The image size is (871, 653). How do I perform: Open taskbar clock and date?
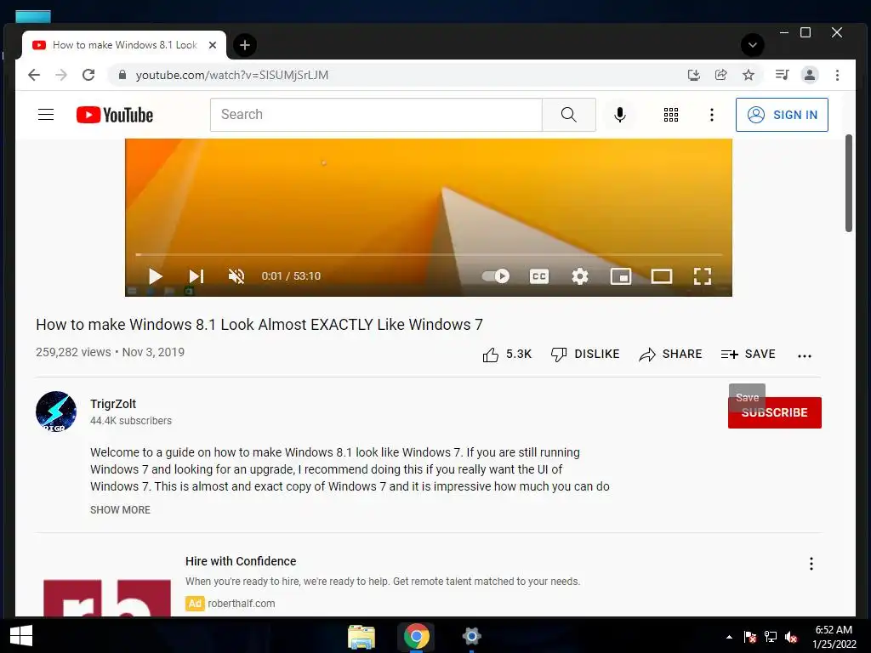834,637
